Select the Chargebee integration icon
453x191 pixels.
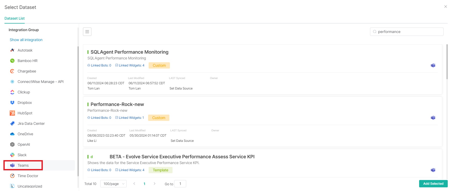coord(12,71)
